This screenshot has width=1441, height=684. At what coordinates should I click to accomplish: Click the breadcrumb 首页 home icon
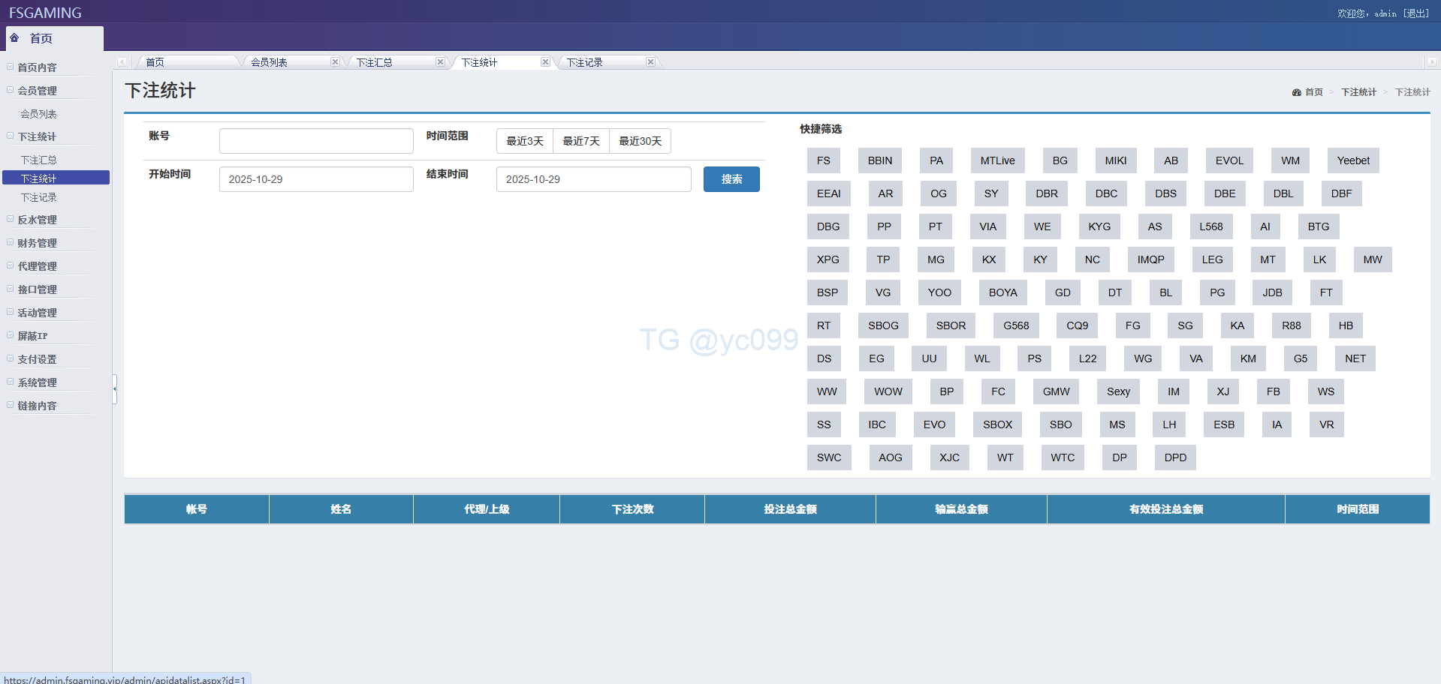1296,92
